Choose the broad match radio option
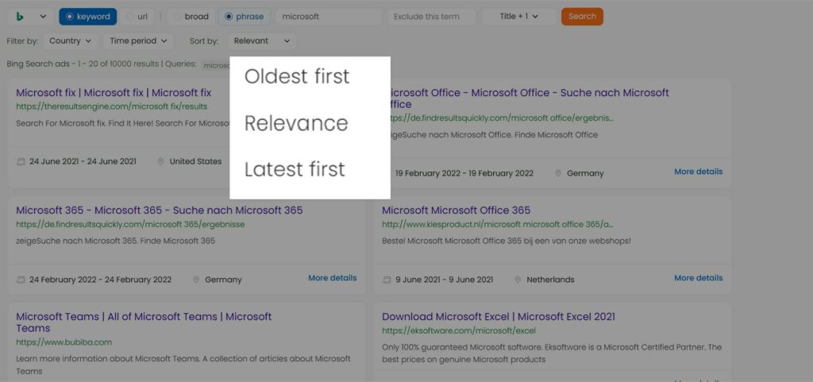 tap(191, 17)
